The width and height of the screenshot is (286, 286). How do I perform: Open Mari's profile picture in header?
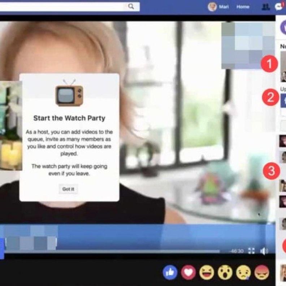212,7
